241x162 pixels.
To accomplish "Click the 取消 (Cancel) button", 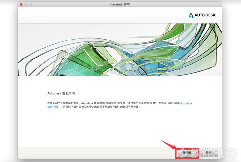I will (x=209, y=153).
